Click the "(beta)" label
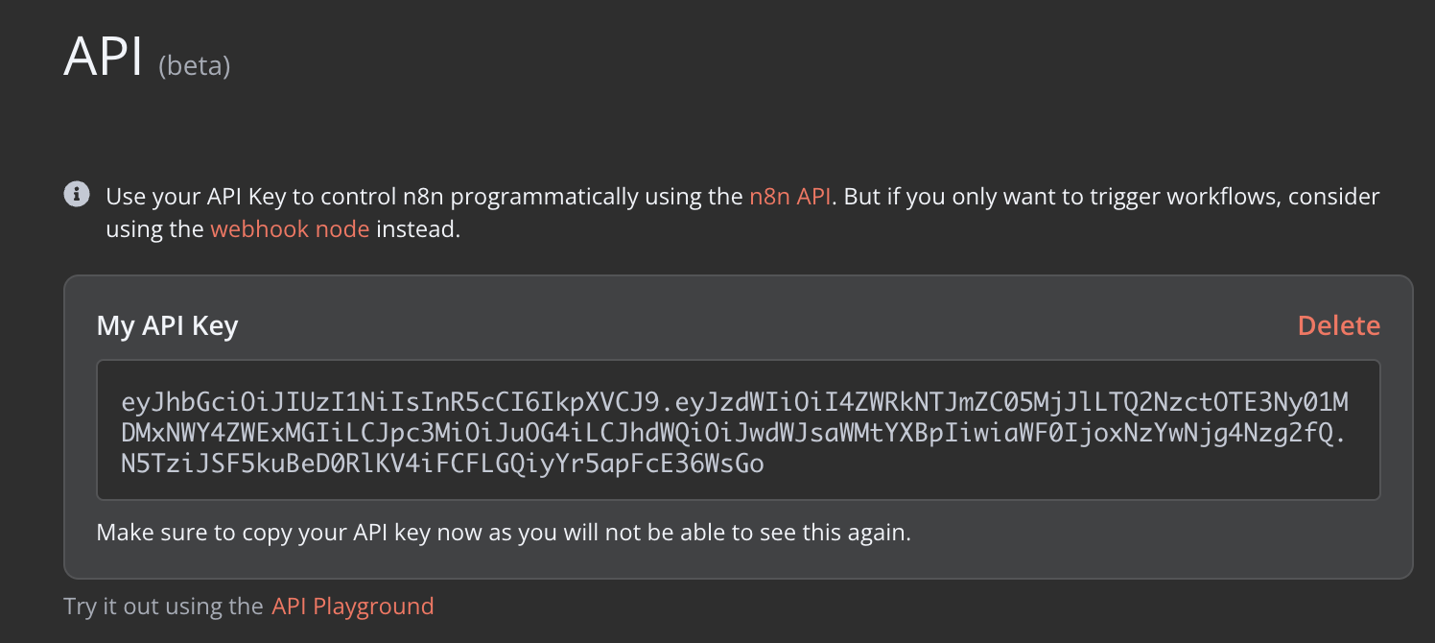The image size is (1435, 643). coord(195,66)
